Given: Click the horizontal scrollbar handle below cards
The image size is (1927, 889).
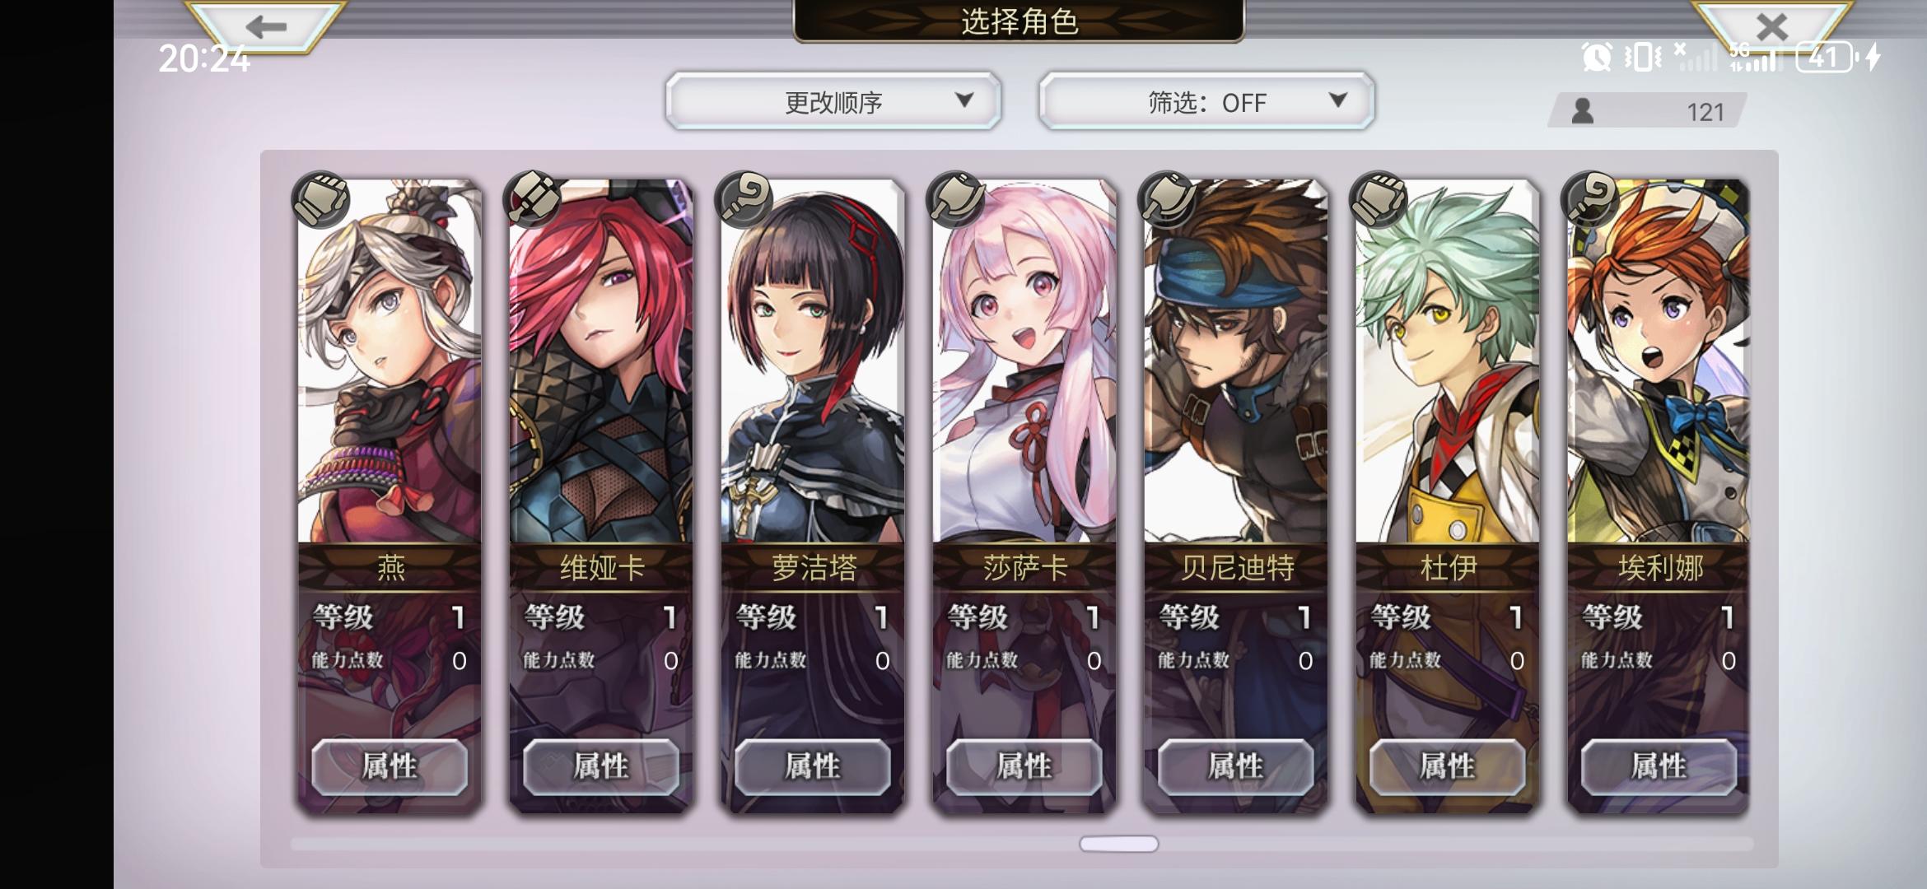Looking at the screenshot, I should 1118,844.
